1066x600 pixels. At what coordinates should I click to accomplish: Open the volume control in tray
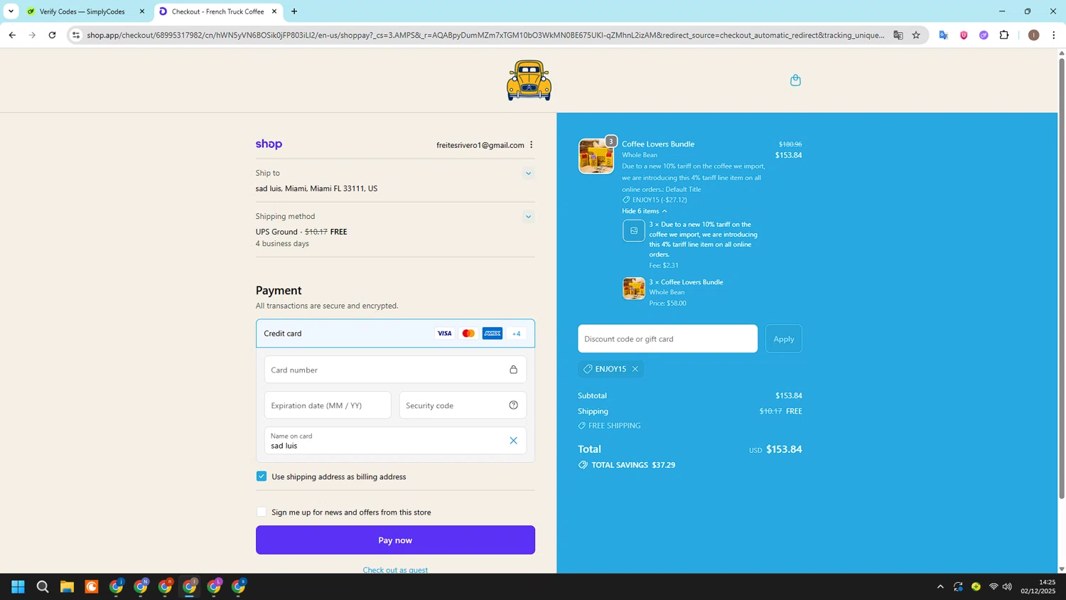click(x=1007, y=586)
